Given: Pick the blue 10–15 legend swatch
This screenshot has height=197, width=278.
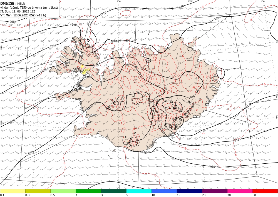Looking at the screenshot, I should 164,191.
